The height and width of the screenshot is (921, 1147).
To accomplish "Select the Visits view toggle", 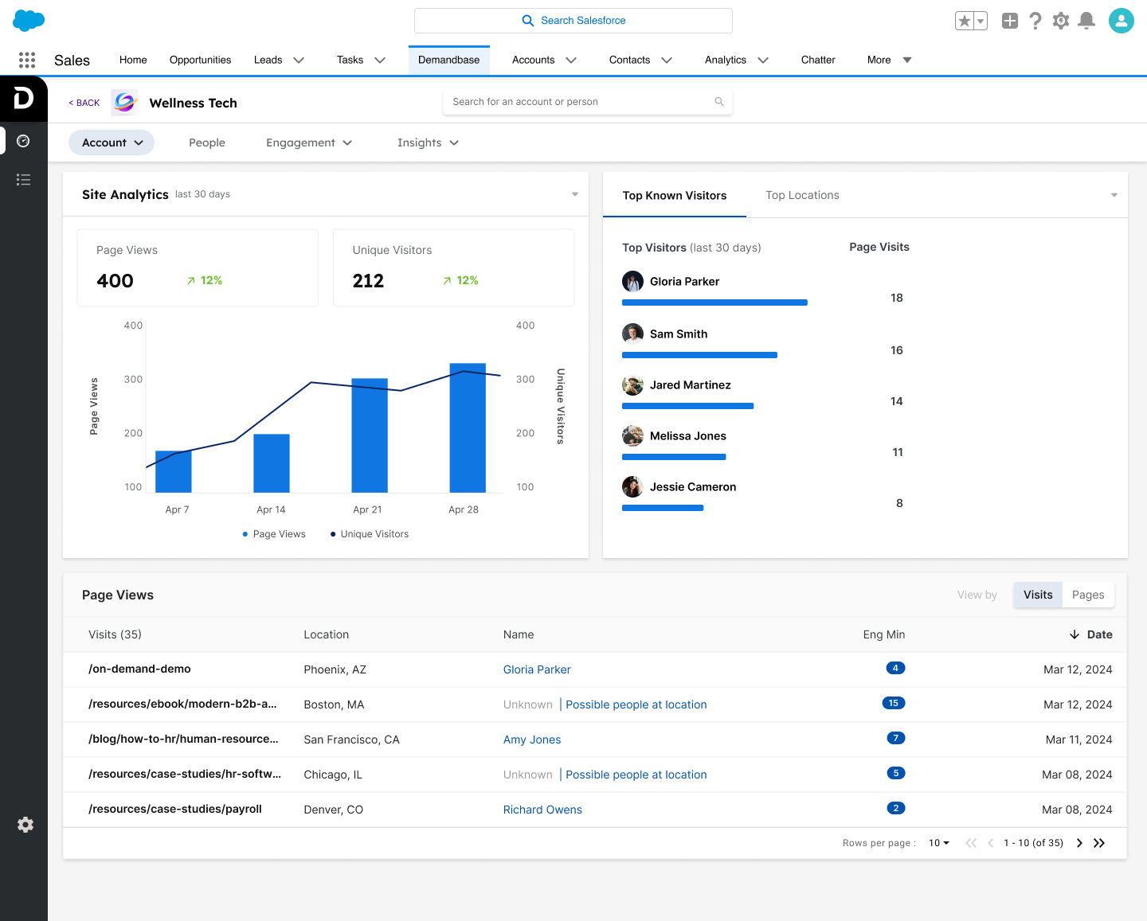I will click(1037, 595).
